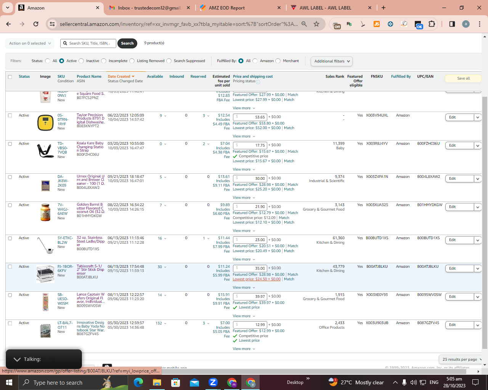
Task: Filter by Fulfilled By Amazon
Action: [x=255, y=61]
